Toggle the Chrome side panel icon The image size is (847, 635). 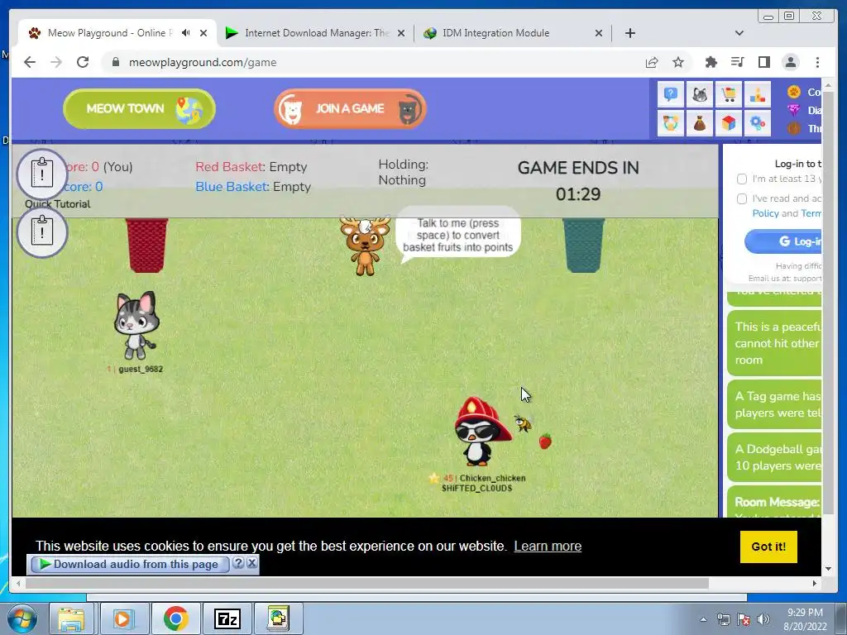763,62
